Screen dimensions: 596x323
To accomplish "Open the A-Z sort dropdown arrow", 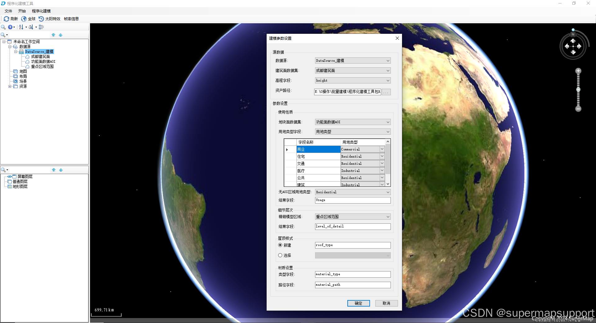I will 26,27.
